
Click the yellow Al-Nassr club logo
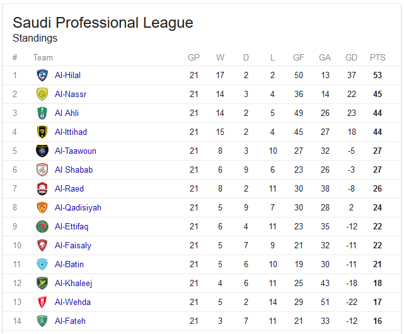click(42, 94)
